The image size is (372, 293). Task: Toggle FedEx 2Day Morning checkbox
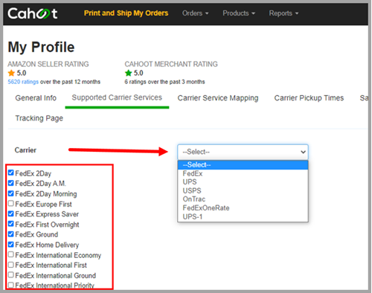point(10,193)
